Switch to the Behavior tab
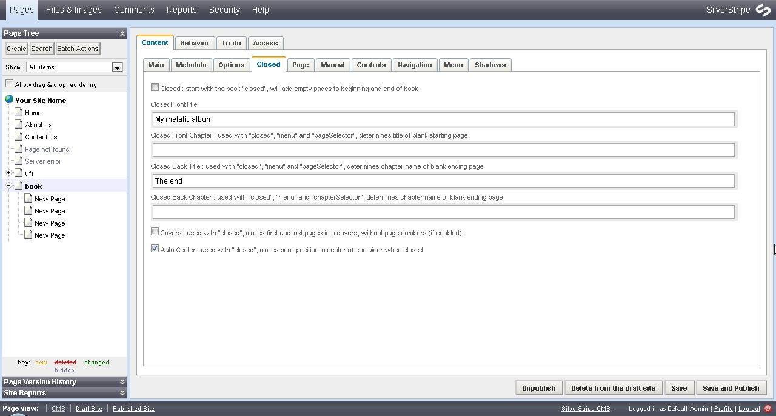The height and width of the screenshot is (416, 776). [195, 42]
